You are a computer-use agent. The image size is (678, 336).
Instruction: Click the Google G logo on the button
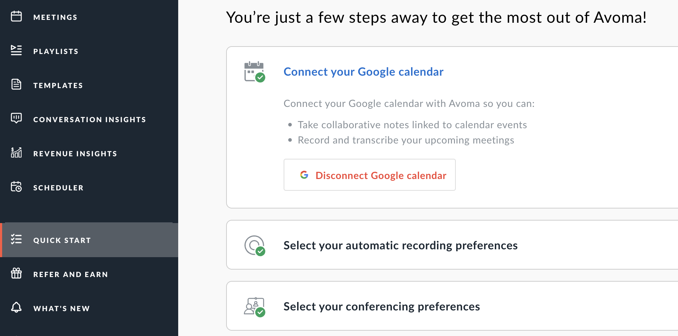pyautogui.click(x=305, y=175)
